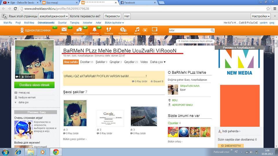Open the Şəkillər profile tab
The height and width of the screenshot is (156, 278).
click(x=101, y=62)
